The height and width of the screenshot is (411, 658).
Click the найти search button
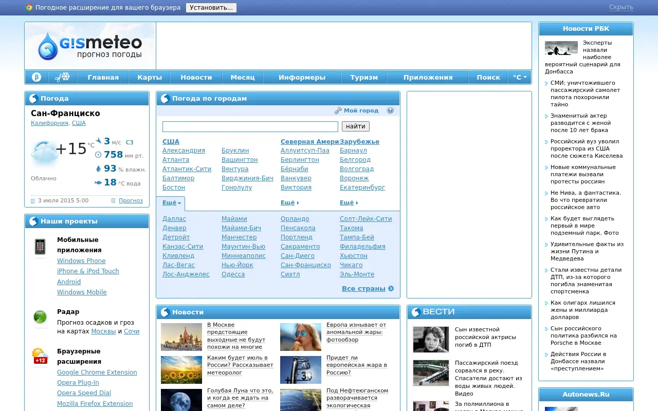tap(356, 126)
